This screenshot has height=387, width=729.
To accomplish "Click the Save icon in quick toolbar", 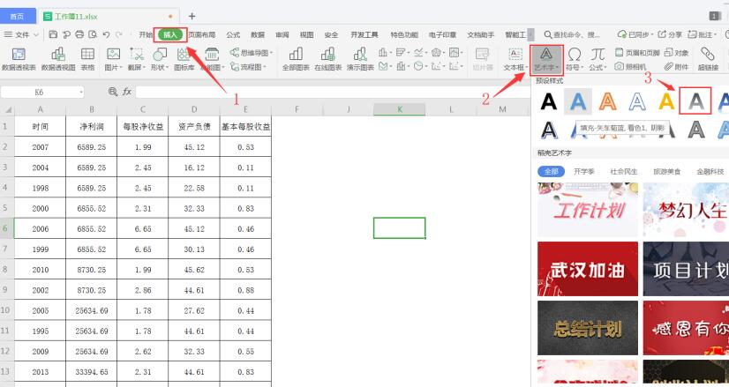I will point(53,34).
